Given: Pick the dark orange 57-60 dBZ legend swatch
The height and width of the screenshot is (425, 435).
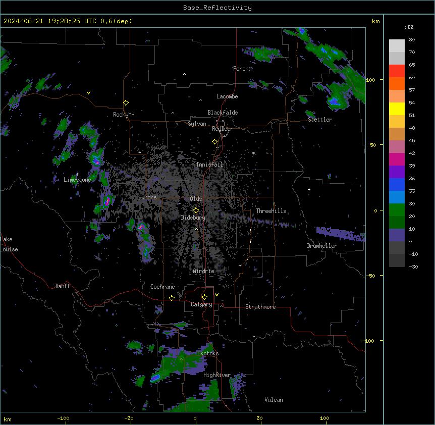Looking at the screenshot, I should 397,83.
